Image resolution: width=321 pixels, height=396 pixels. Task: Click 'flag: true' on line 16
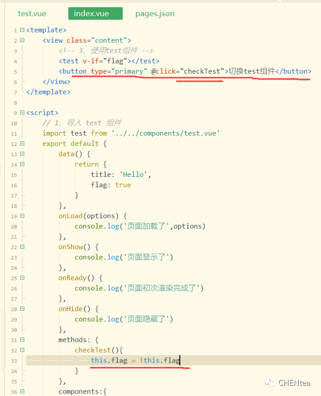click(111, 185)
